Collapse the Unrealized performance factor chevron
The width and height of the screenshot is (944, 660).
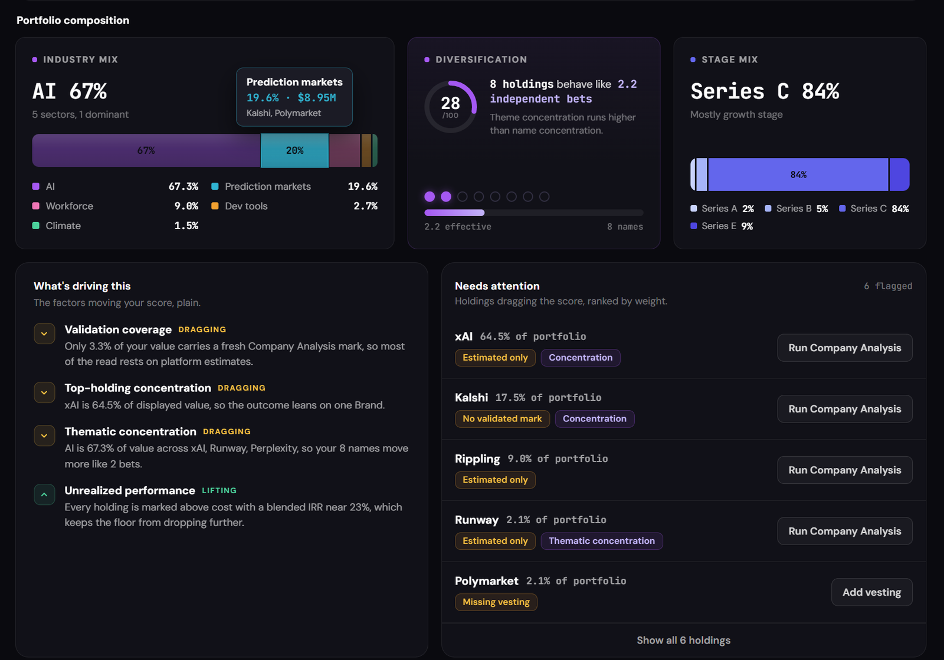click(44, 494)
